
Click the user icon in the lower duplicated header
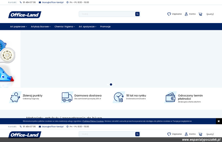[x=186, y=134]
